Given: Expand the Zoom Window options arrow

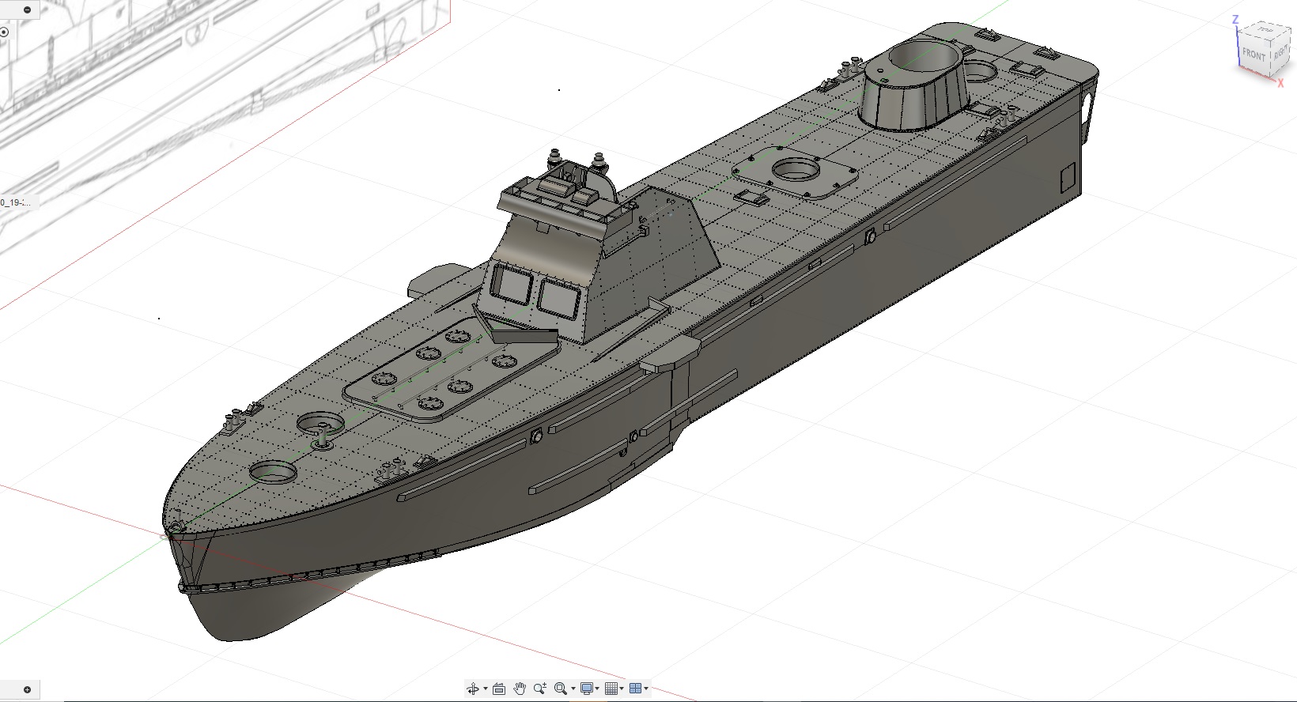Looking at the screenshot, I should (573, 689).
